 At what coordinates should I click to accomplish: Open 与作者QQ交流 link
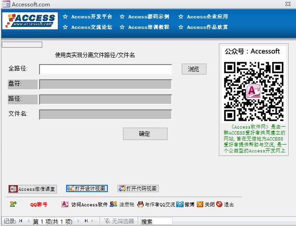pos(160,204)
